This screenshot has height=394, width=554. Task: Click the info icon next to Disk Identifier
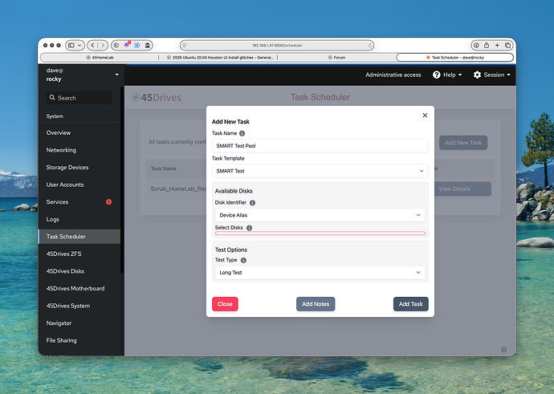(x=254, y=203)
